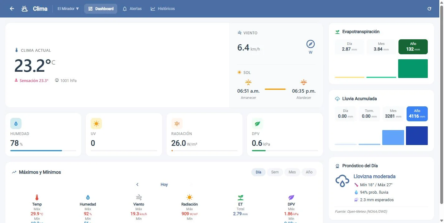This screenshot has height=223, width=444.
Task: Select Día in Evapotranspiración card
Action: (x=350, y=47)
